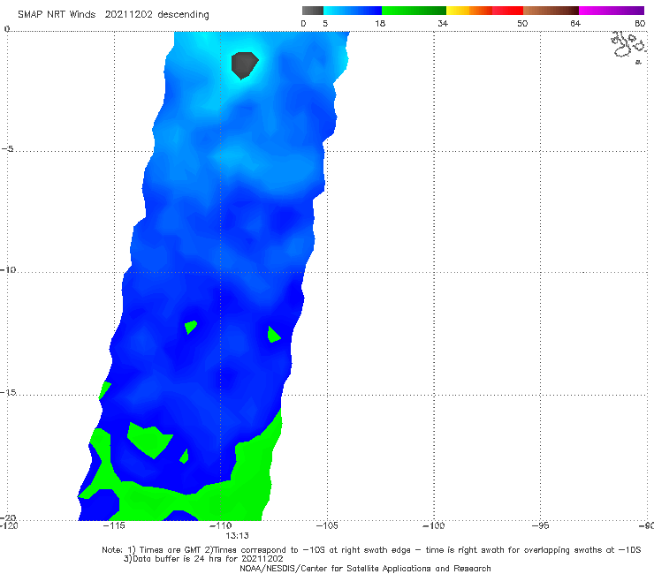Click the '-110' longitude label

221,526
